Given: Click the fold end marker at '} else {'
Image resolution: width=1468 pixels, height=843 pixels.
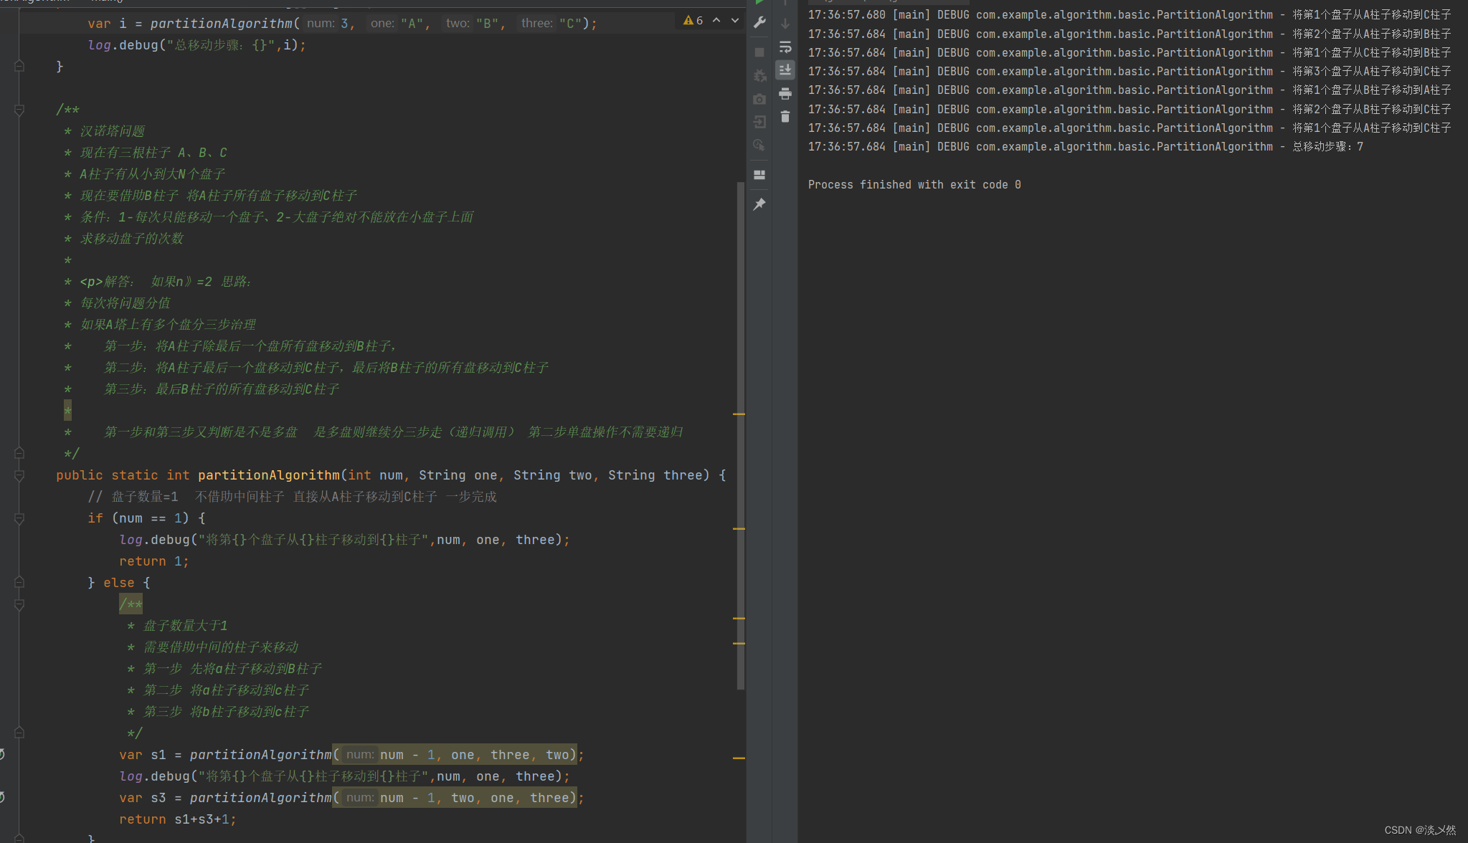Looking at the screenshot, I should pos(19,582).
